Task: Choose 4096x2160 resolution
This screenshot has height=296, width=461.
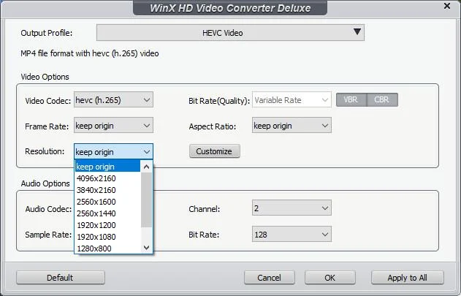Action: [x=108, y=178]
